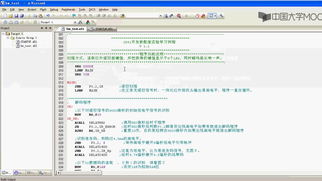Image resolution: width=322 pixels, height=181 pixels.
Task: Click the Open file folder icon
Action: (x=11, y=16)
